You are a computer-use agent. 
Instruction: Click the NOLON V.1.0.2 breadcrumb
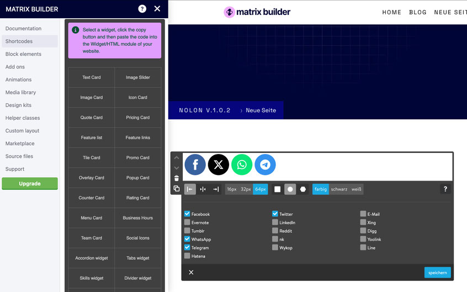[205, 110]
